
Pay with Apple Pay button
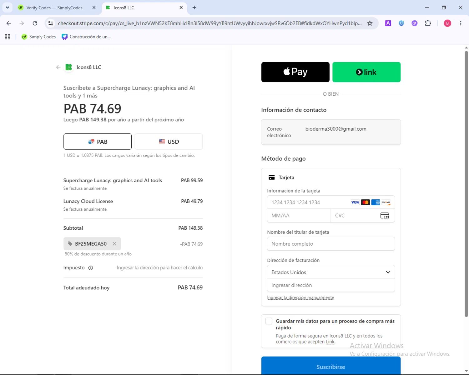click(295, 72)
